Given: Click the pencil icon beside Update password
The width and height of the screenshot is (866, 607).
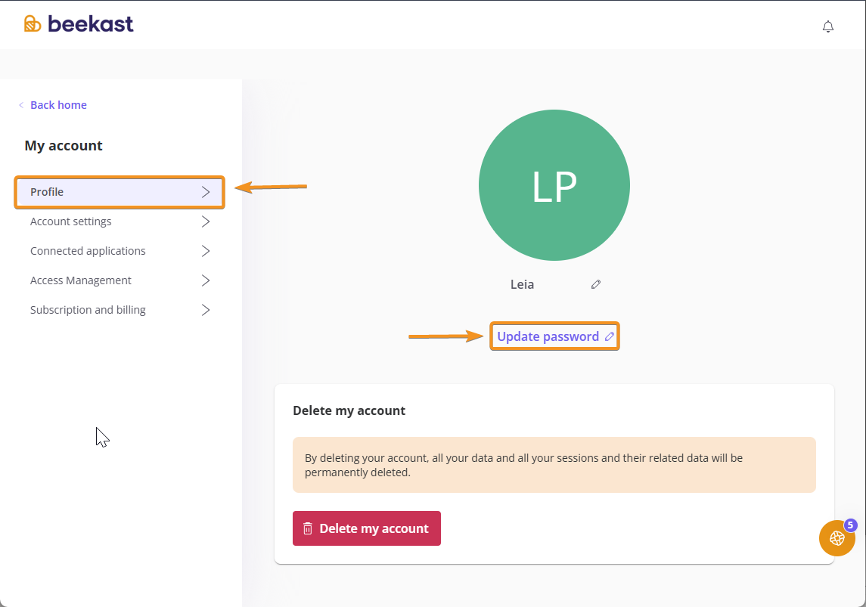Looking at the screenshot, I should coord(610,336).
